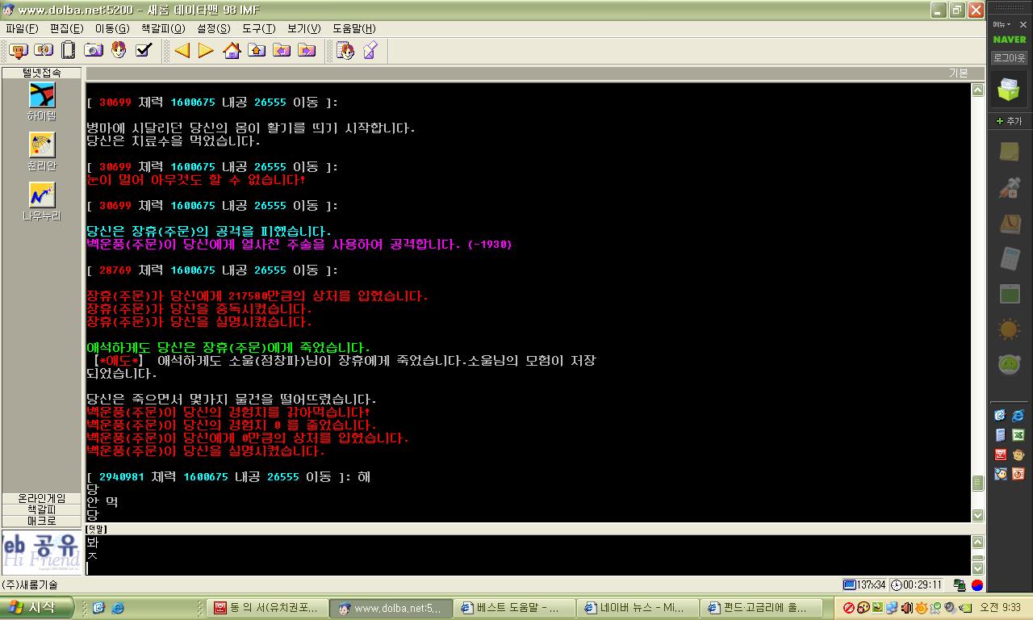Screen dimensions: 1033x620
Task: Click the house icon in toolbar
Action: pyautogui.click(x=232, y=51)
